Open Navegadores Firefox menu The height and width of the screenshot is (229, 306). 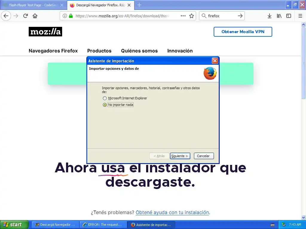[53, 51]
